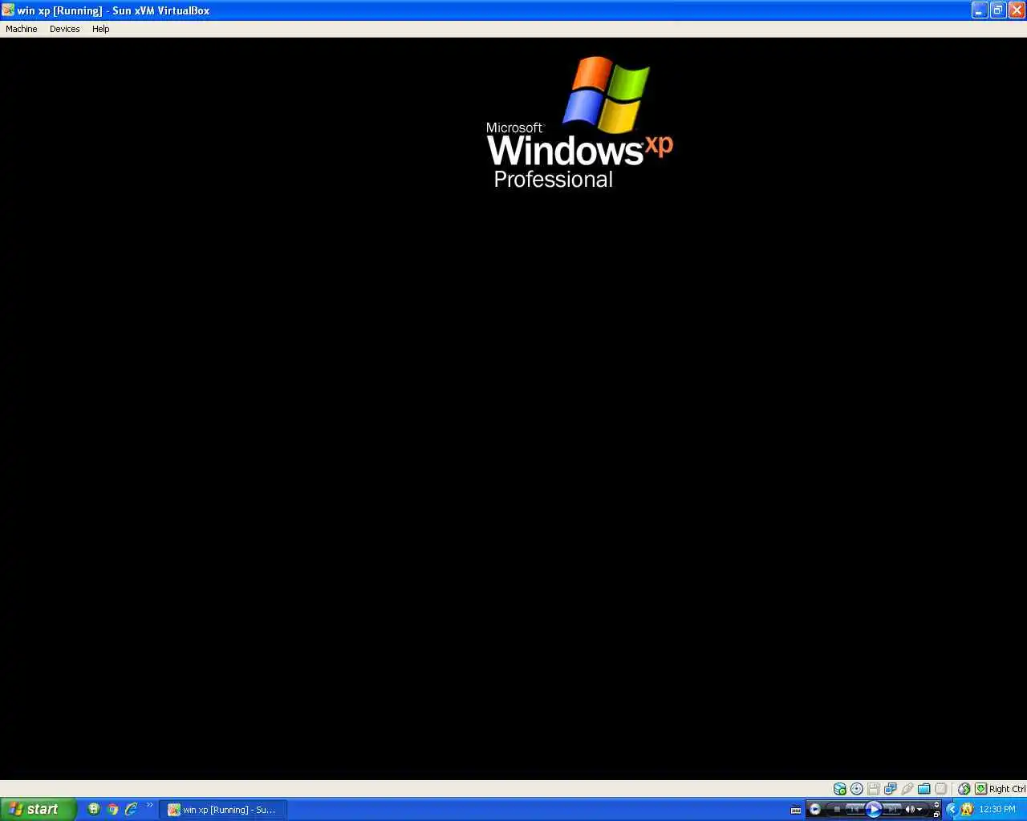Click the disabled square status icon beside shared folders
1027x821 pixels.
pyautogui.click(x=941, y=789)
